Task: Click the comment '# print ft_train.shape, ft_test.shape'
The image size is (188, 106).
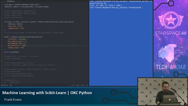Action: (x=34, y=33)
